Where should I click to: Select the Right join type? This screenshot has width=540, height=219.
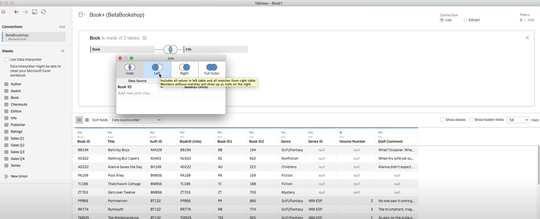pyautogui.click(x=184, y=69)
